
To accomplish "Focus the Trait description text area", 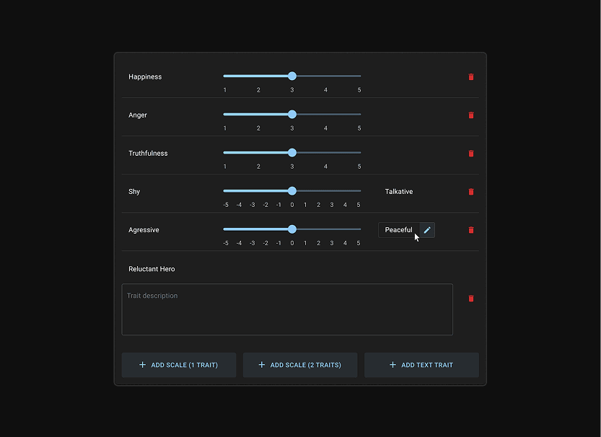I will click(x=287, y=309).
